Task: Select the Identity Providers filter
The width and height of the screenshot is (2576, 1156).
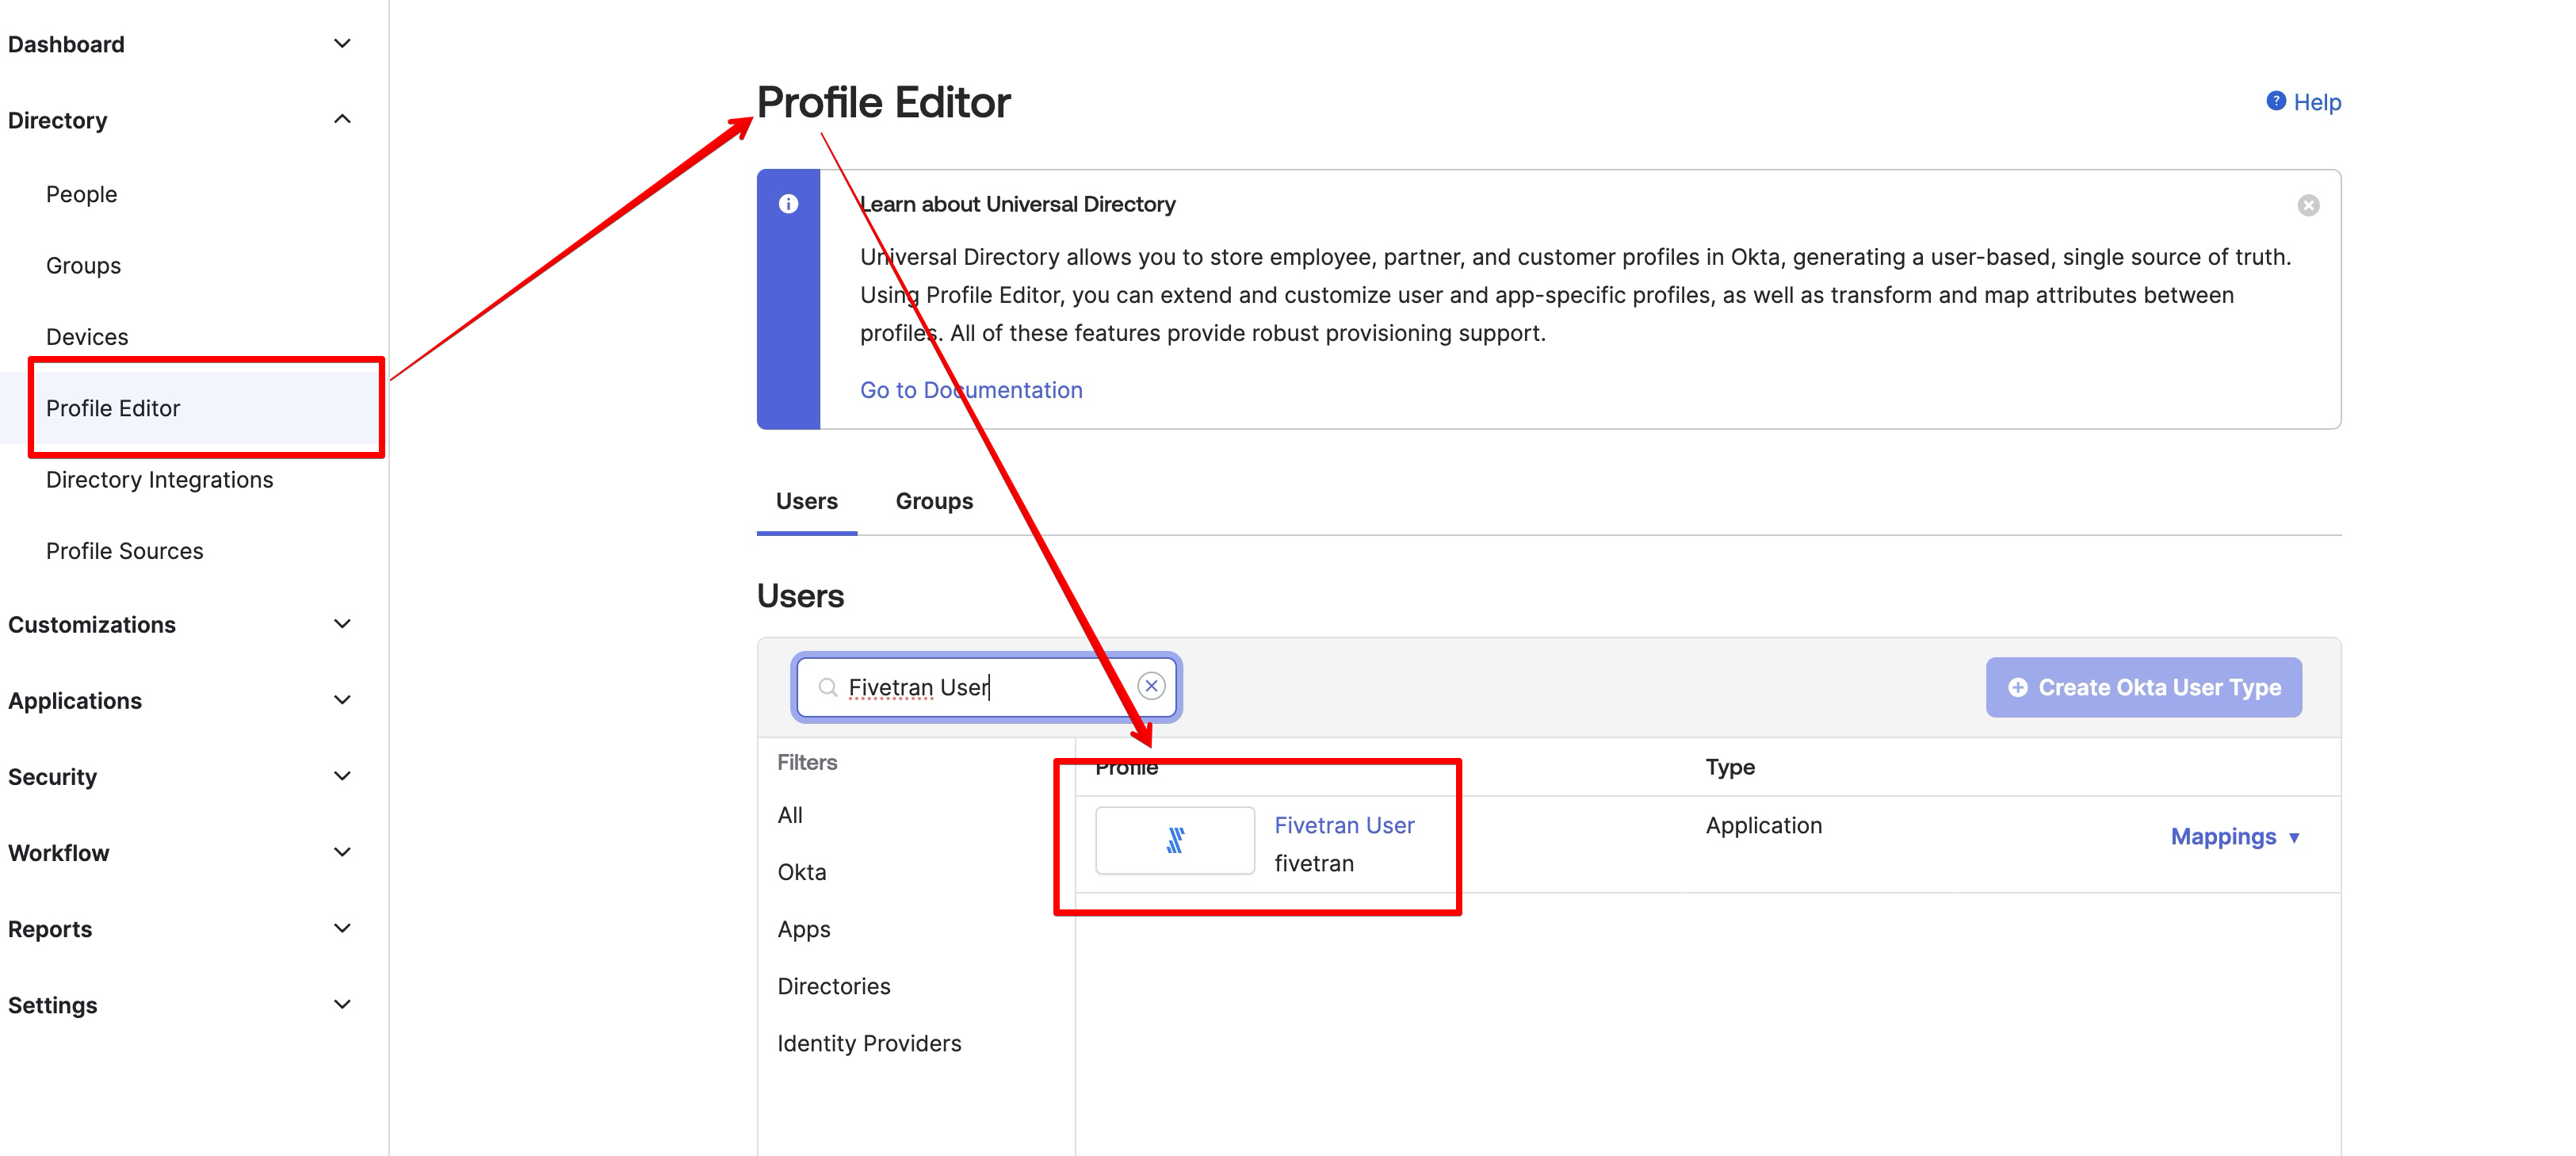Action: (x=869, y=1043)
